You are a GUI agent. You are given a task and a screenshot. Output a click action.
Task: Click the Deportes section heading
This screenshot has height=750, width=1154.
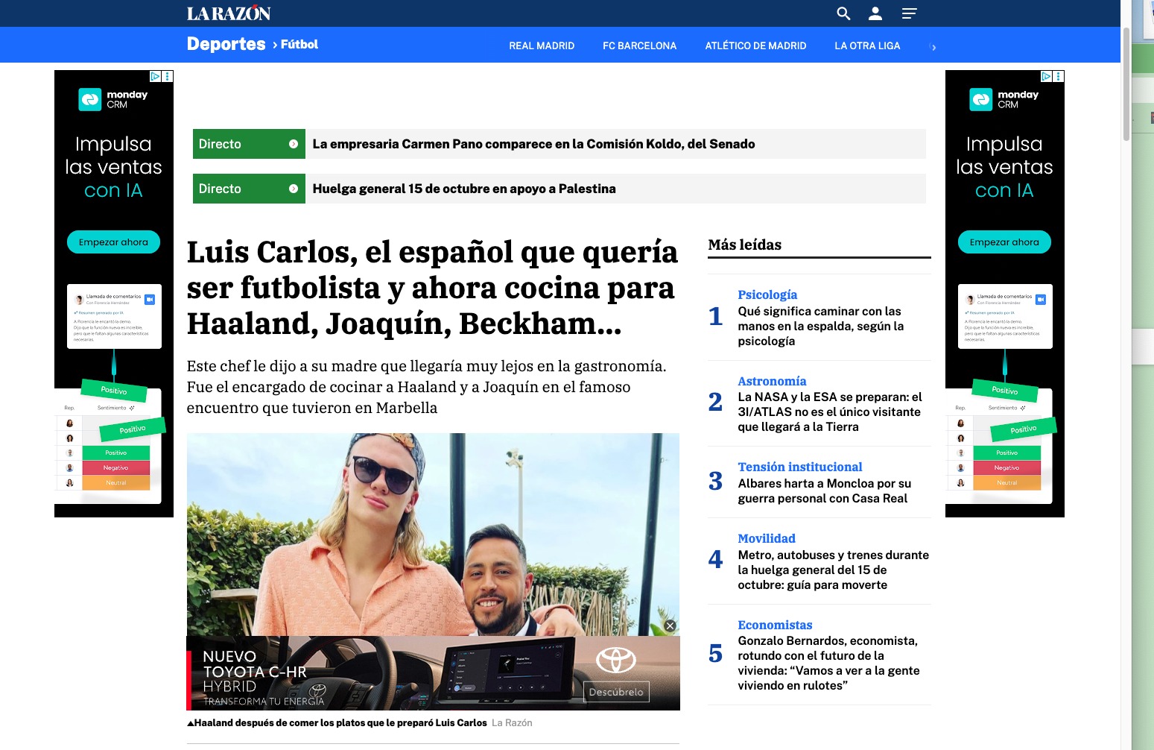(226, 44)
